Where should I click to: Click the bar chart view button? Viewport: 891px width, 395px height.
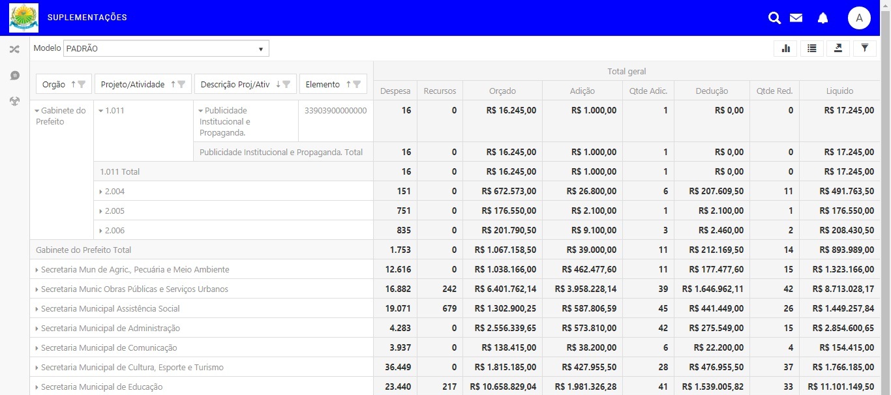(x=785, y=48)
